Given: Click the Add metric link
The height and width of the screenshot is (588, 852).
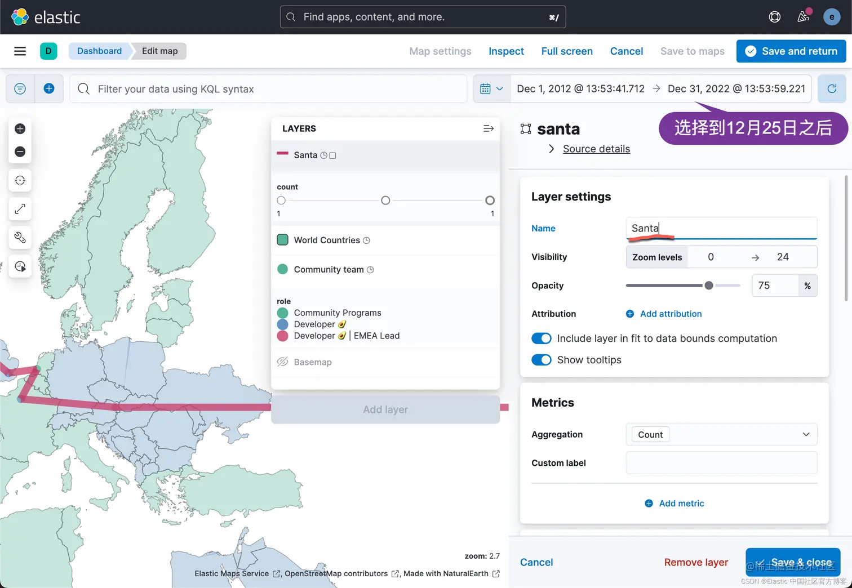Looking at the screenshot, I should tap(681, 504).
